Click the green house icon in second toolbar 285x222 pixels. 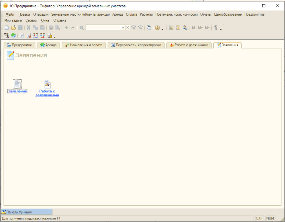[13, 35]
